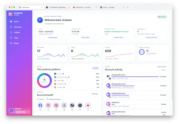Click the Change plan button
The height and width of the screenshot is (124, 179).
tap(53, 37)
